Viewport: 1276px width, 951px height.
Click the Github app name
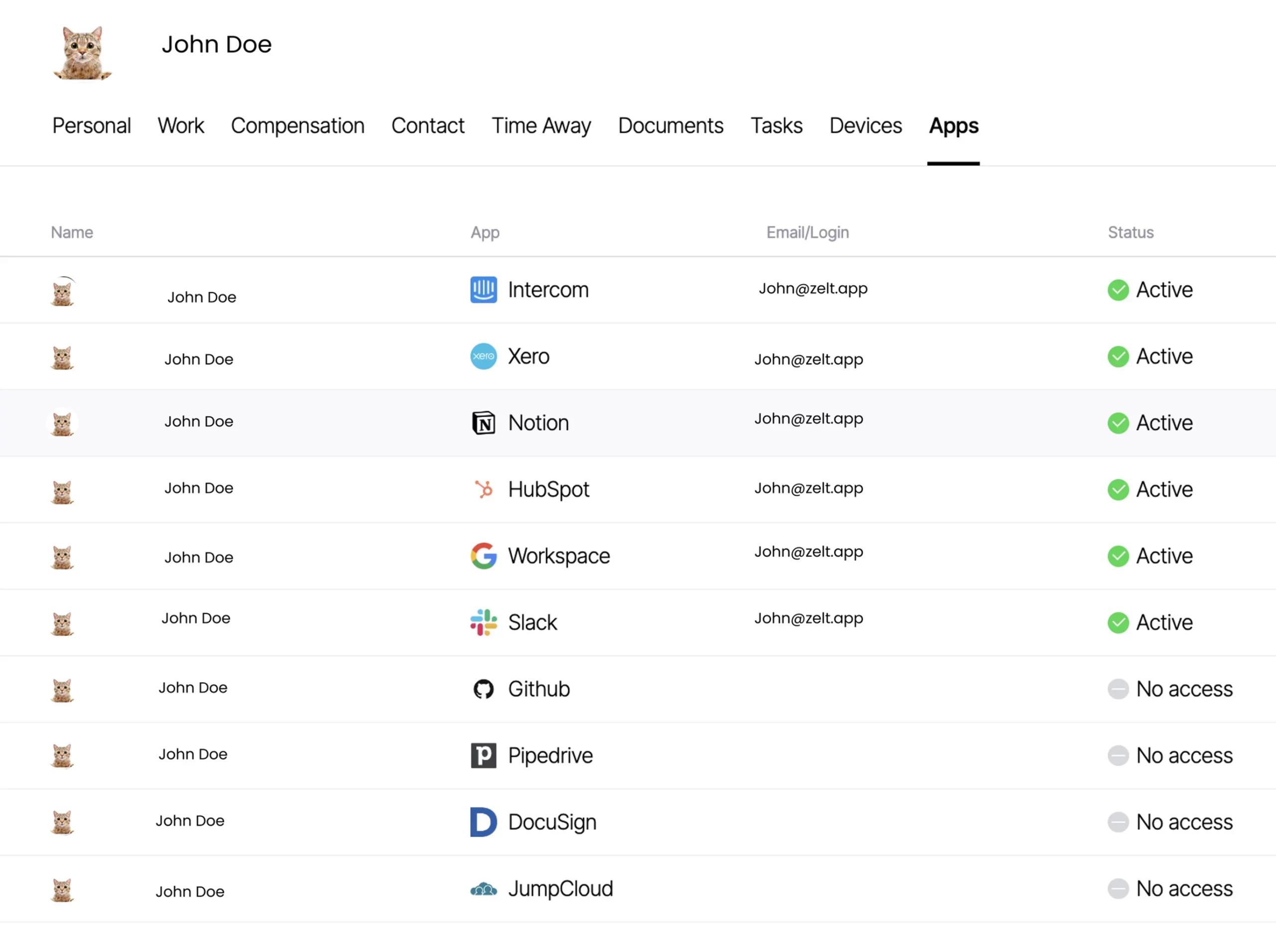coord(538,689)
